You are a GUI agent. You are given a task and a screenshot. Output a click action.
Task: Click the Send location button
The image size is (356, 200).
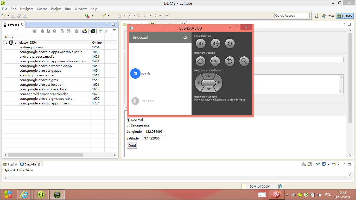132,146
